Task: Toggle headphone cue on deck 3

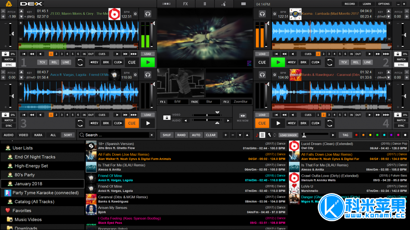Action: click(x=148, y=75)
